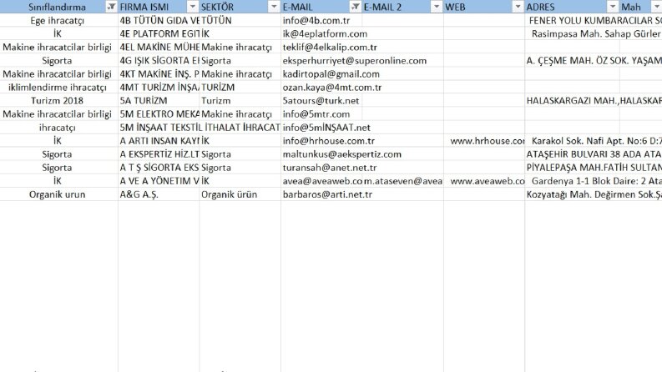Select SEKTÖR cell in 4MT TURİZM row
Viewport: 662px width, 372px height.
240,88
